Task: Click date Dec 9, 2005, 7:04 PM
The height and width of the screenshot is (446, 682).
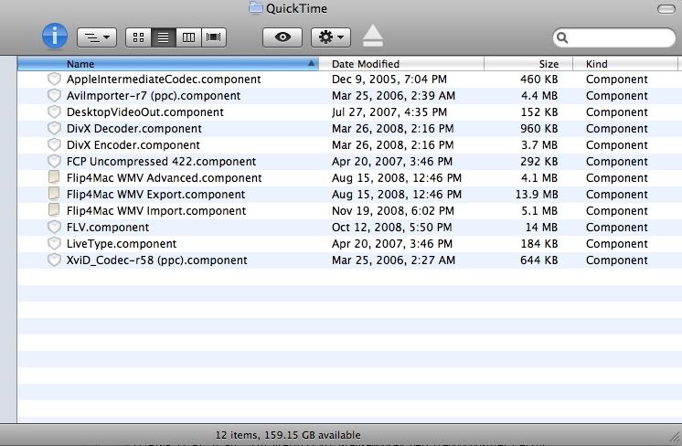Action: click(x=389, y=80)
